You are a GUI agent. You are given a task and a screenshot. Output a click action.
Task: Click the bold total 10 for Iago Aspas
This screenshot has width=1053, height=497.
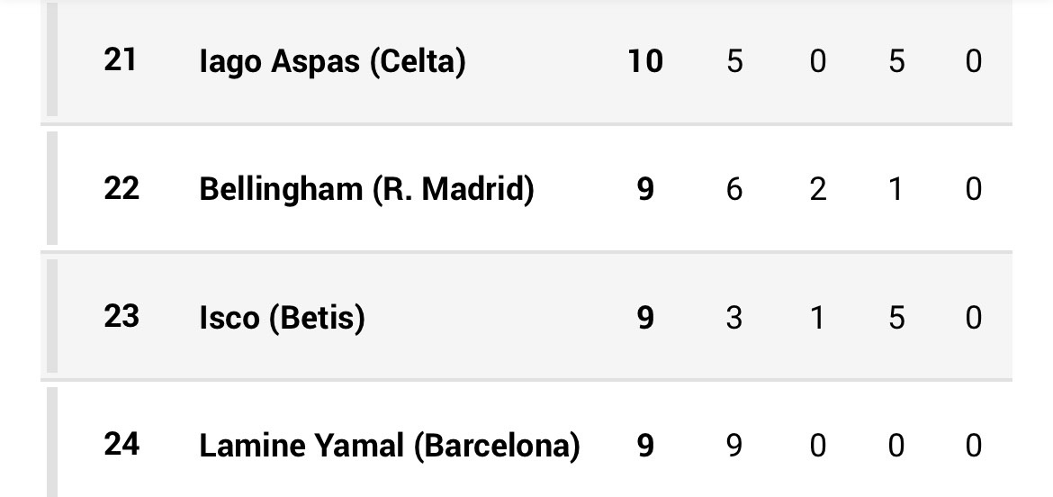(645, 62)
